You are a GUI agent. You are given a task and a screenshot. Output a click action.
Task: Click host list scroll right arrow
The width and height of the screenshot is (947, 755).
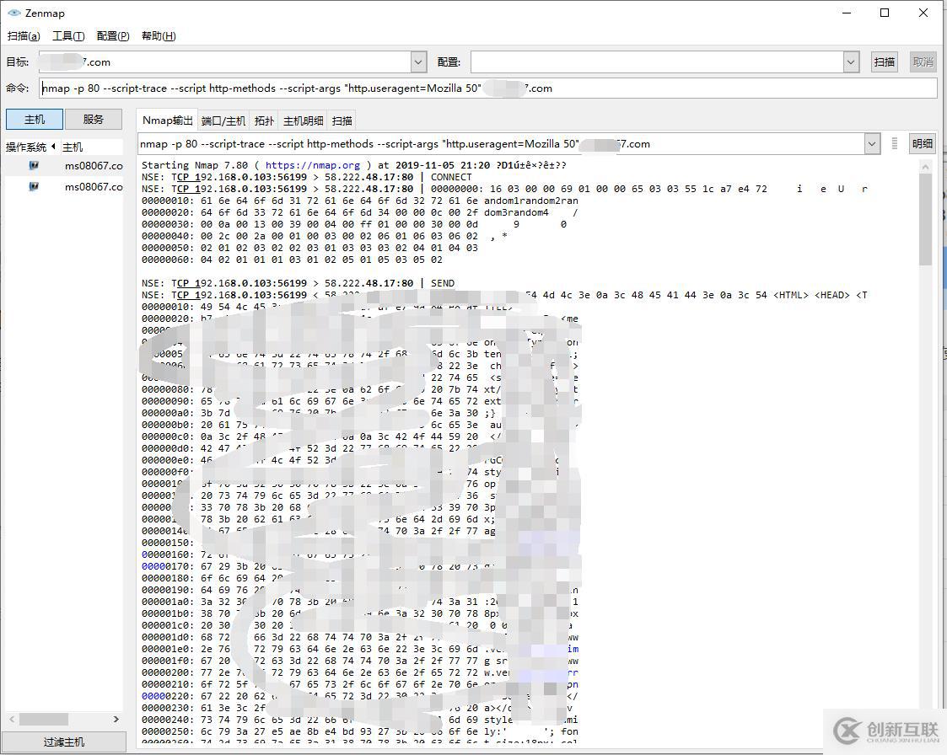tap(116, 720)
